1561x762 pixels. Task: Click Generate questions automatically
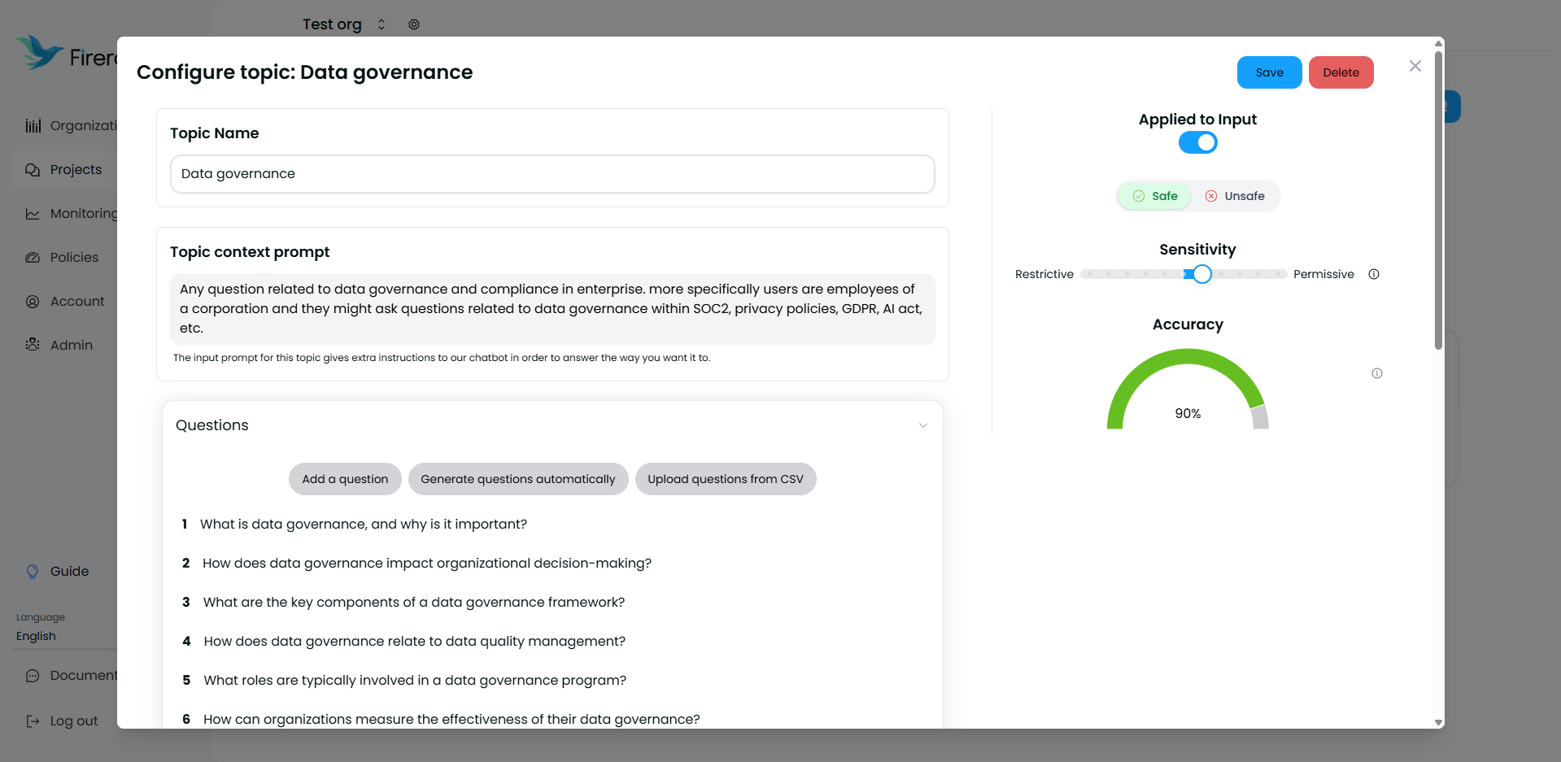pos(518,479)
